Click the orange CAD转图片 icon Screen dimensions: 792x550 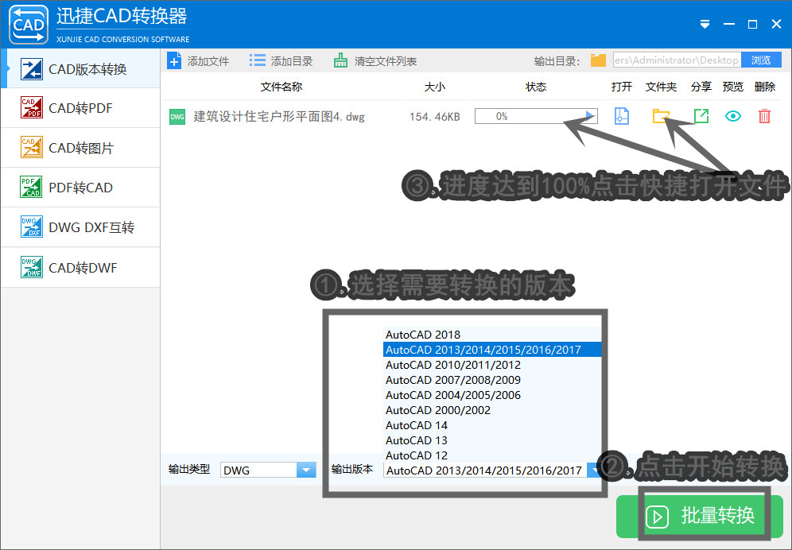tap(31, 148)
